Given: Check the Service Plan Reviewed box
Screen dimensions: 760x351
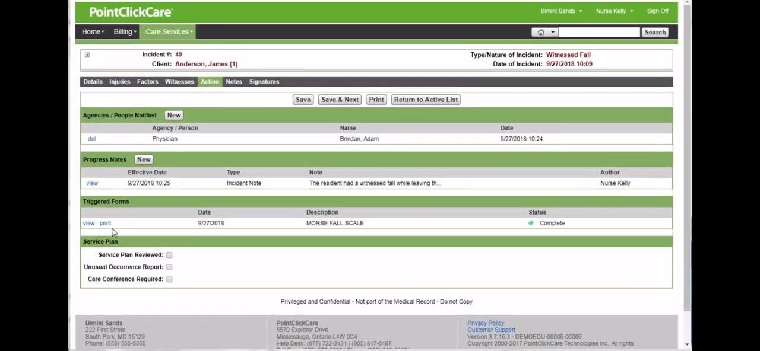Looking at the screenshot, I should [169, 255].
